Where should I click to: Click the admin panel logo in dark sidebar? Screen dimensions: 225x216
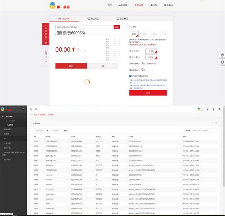6,109
